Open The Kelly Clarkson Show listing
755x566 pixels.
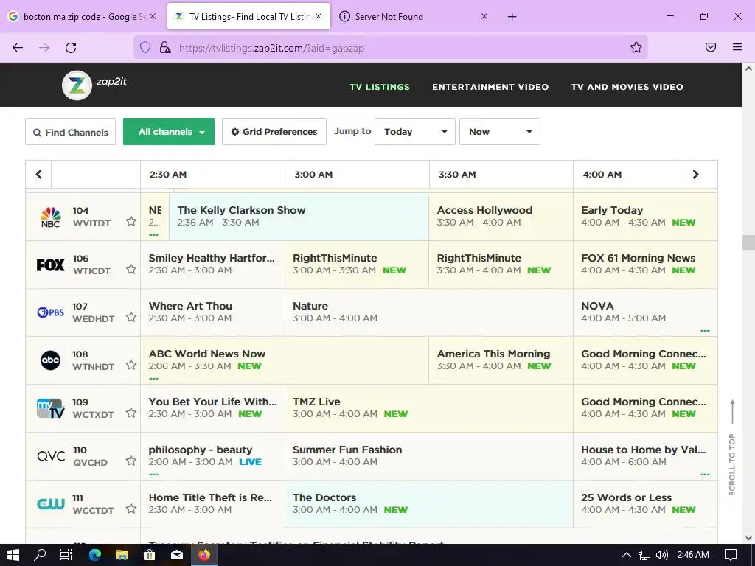click(x=299, y=216)
